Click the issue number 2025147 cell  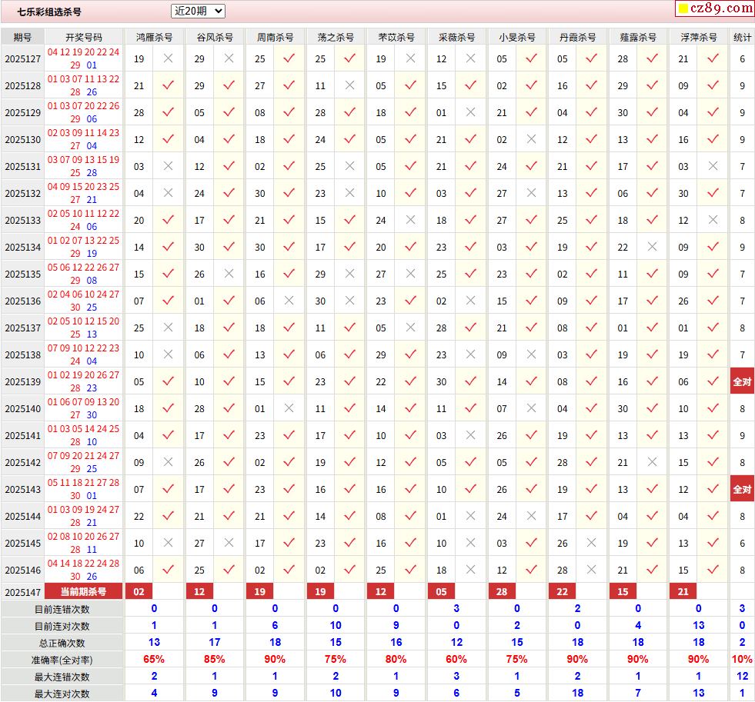click(22, 591)
